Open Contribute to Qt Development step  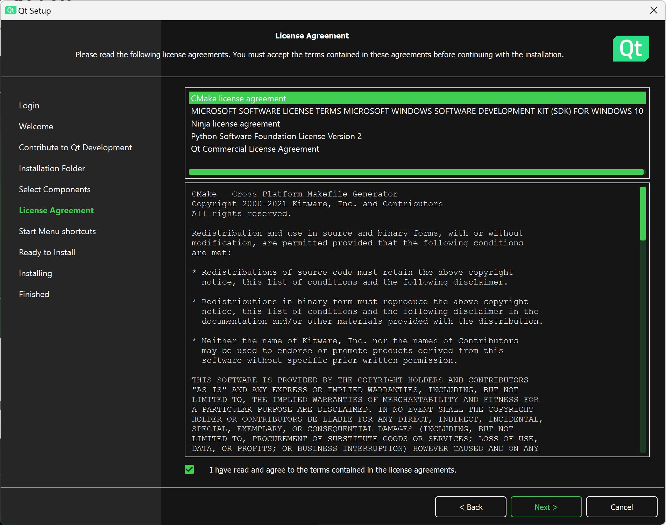[x=75, y=148]
